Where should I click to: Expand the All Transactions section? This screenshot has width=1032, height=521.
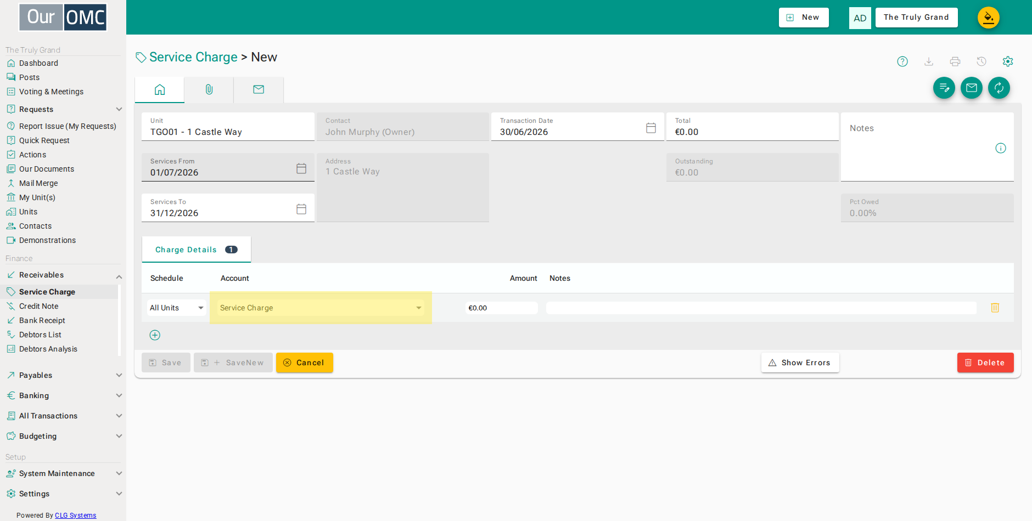coord(63,416)
